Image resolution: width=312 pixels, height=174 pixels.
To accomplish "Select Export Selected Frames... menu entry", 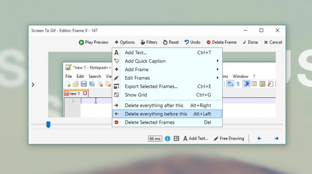I will 167,86.
